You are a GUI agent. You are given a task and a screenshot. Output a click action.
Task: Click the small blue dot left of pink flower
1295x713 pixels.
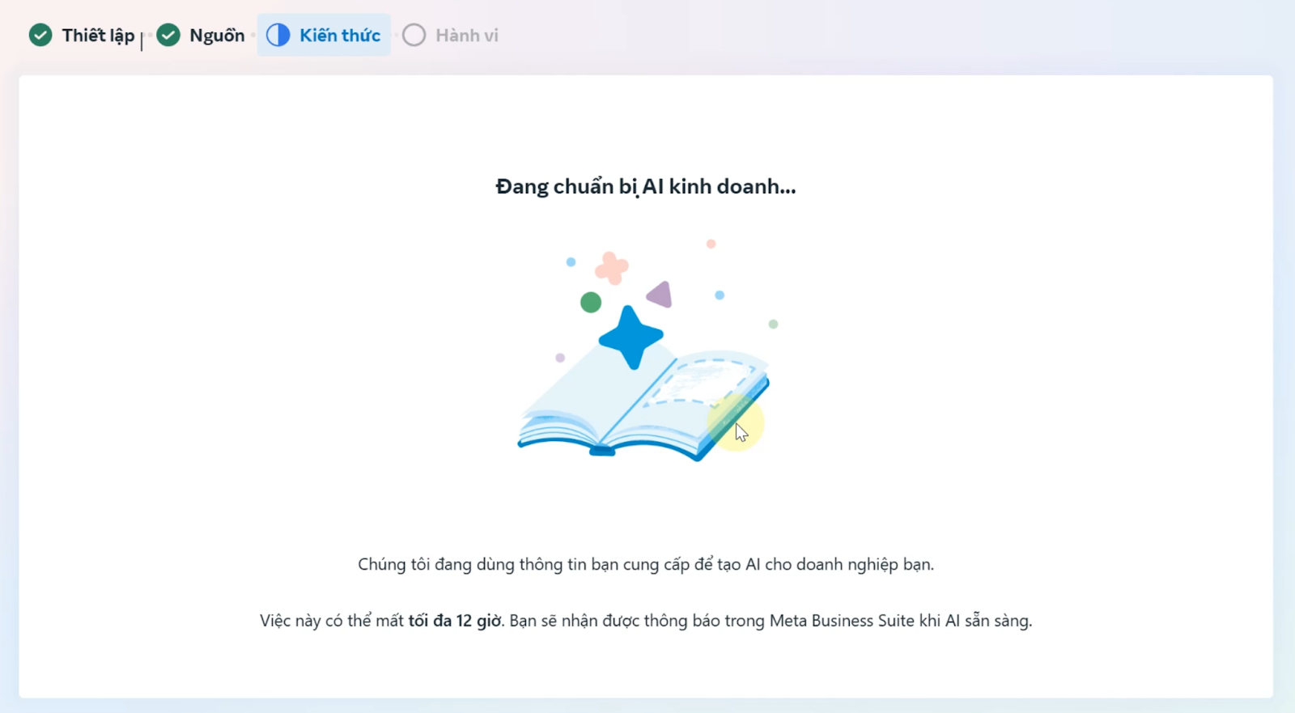pos(571,262)
